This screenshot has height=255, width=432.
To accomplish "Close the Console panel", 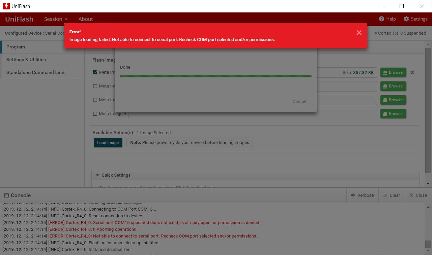I will (418, 195).
